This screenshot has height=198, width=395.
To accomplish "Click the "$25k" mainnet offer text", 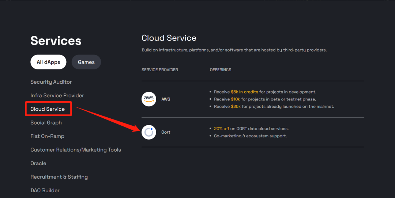I will (236, 107).
